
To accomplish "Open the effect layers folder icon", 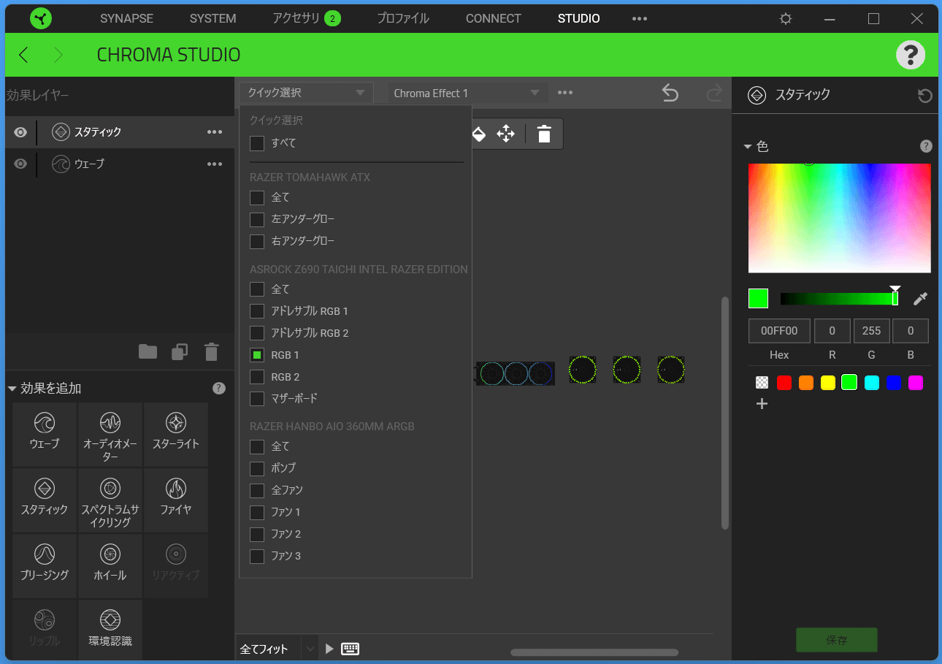I will tap(148, 352).
